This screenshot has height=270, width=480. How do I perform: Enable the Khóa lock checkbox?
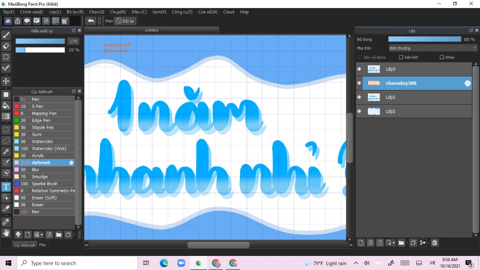click(x=442, y=57)
